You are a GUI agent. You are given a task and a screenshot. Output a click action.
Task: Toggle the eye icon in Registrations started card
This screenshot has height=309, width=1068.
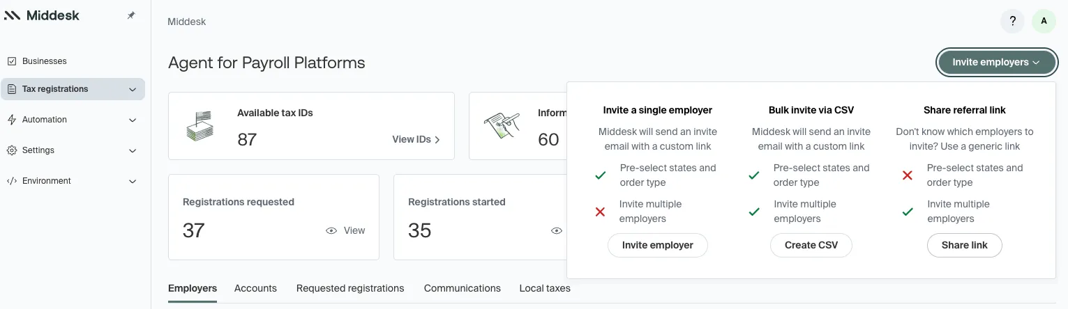[x=556, y=230]
